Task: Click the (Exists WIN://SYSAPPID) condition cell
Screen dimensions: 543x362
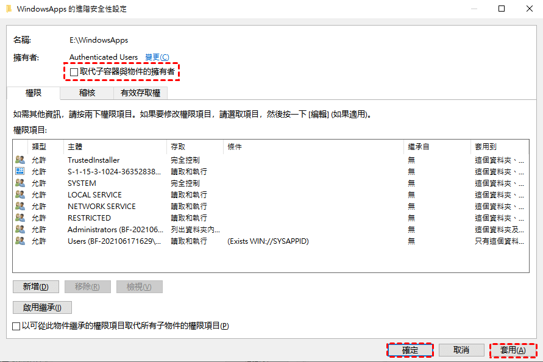Action: pos(268,241)
